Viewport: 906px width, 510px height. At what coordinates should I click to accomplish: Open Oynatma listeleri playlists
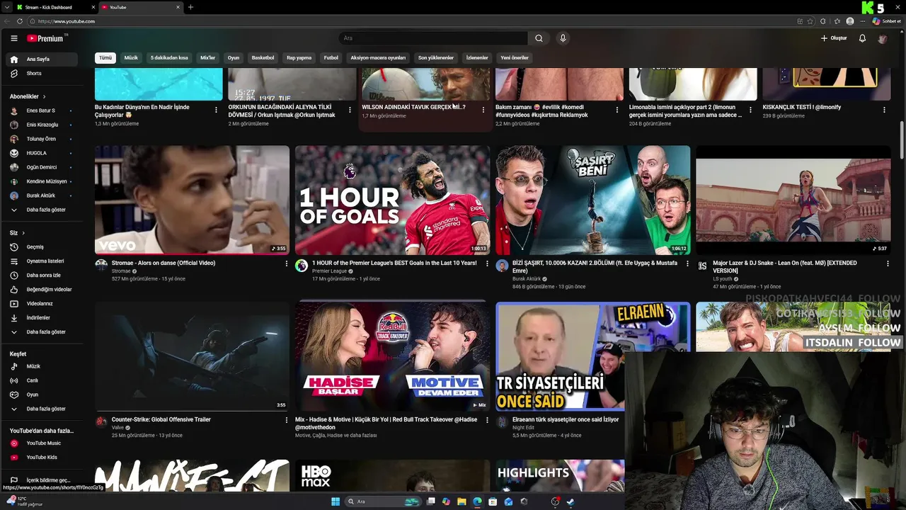pyautogui.click(x=42, y=261)
